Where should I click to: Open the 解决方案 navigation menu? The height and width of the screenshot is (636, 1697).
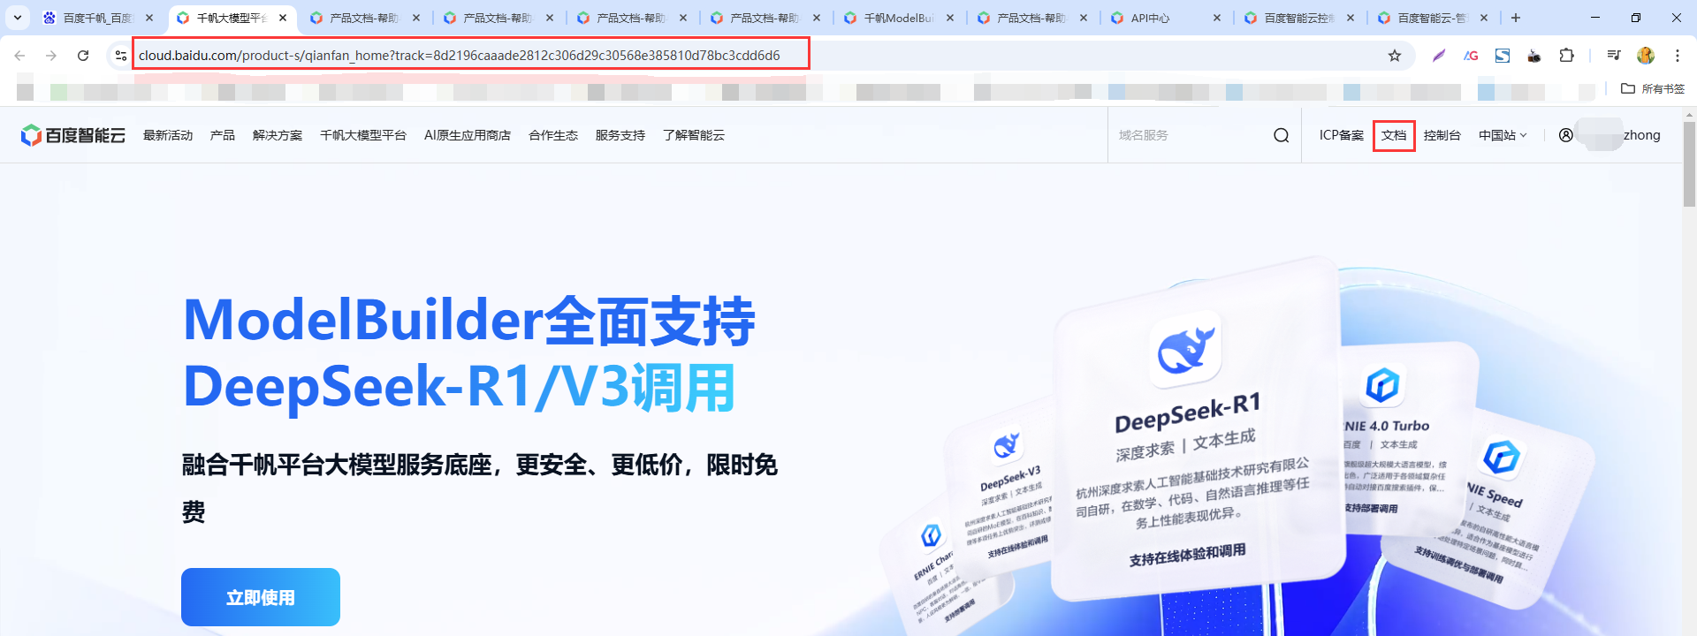click(x=278, y=135)
